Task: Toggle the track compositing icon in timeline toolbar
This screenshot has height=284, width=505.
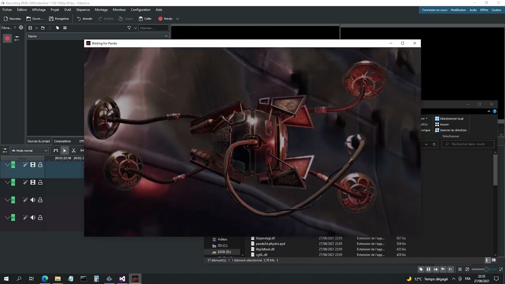Action: coord(56,151)
